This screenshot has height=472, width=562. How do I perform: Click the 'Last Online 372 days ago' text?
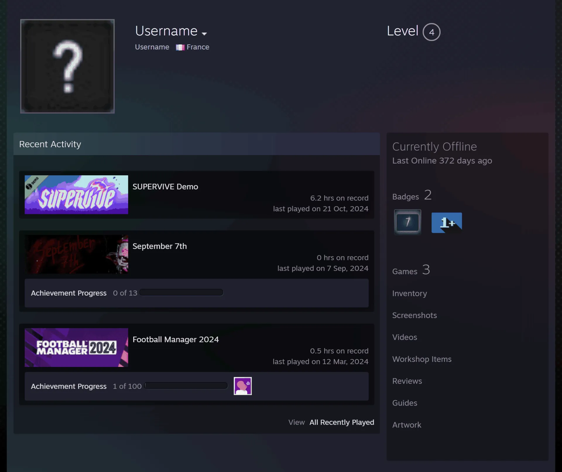(x=442, y=161)
